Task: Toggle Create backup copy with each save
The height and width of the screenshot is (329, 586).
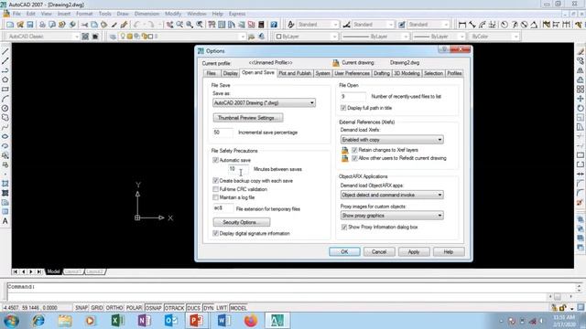Action: pos(216,181)
